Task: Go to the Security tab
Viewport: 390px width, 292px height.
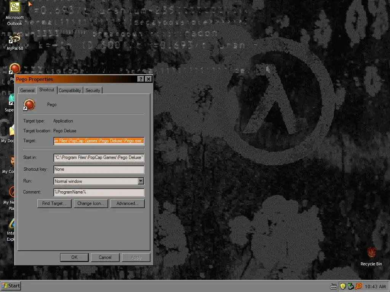Action: point(93,90)
